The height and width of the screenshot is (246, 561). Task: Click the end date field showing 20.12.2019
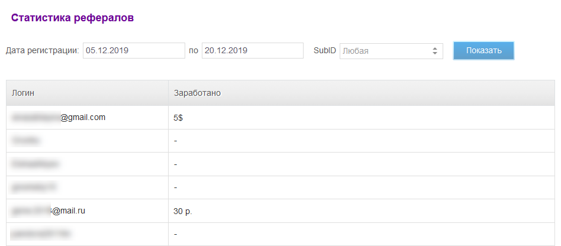click(252, 51)
